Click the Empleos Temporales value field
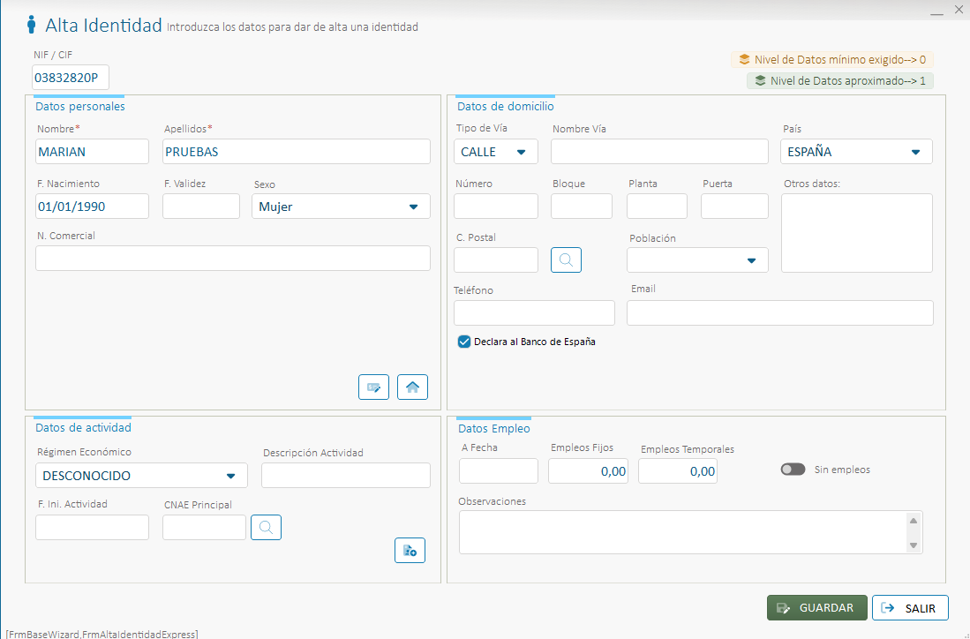 tap(677, 470)
